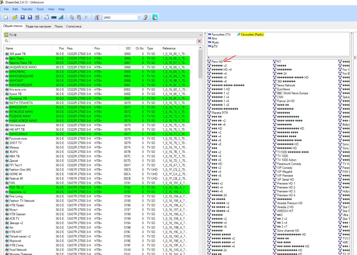Screen dimensions: 357x255
Task: Open the Tools menu
Action: (40, 9)
